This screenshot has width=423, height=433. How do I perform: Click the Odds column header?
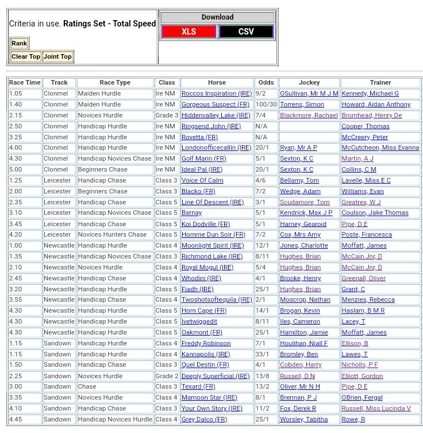266,82
